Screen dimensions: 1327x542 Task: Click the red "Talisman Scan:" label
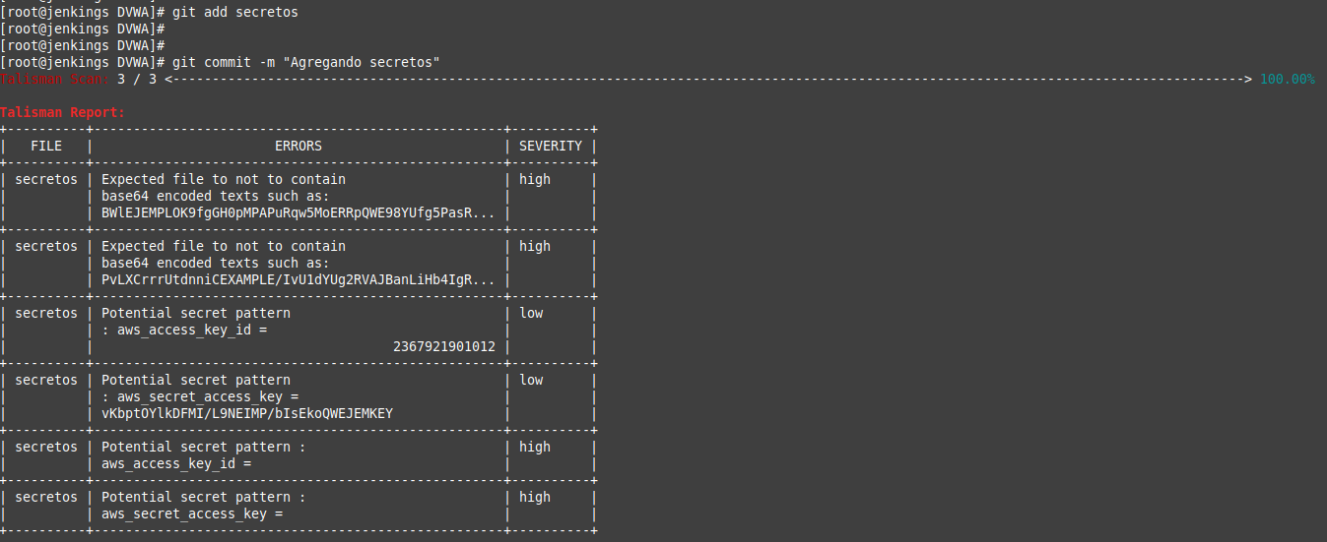point(55,79)
